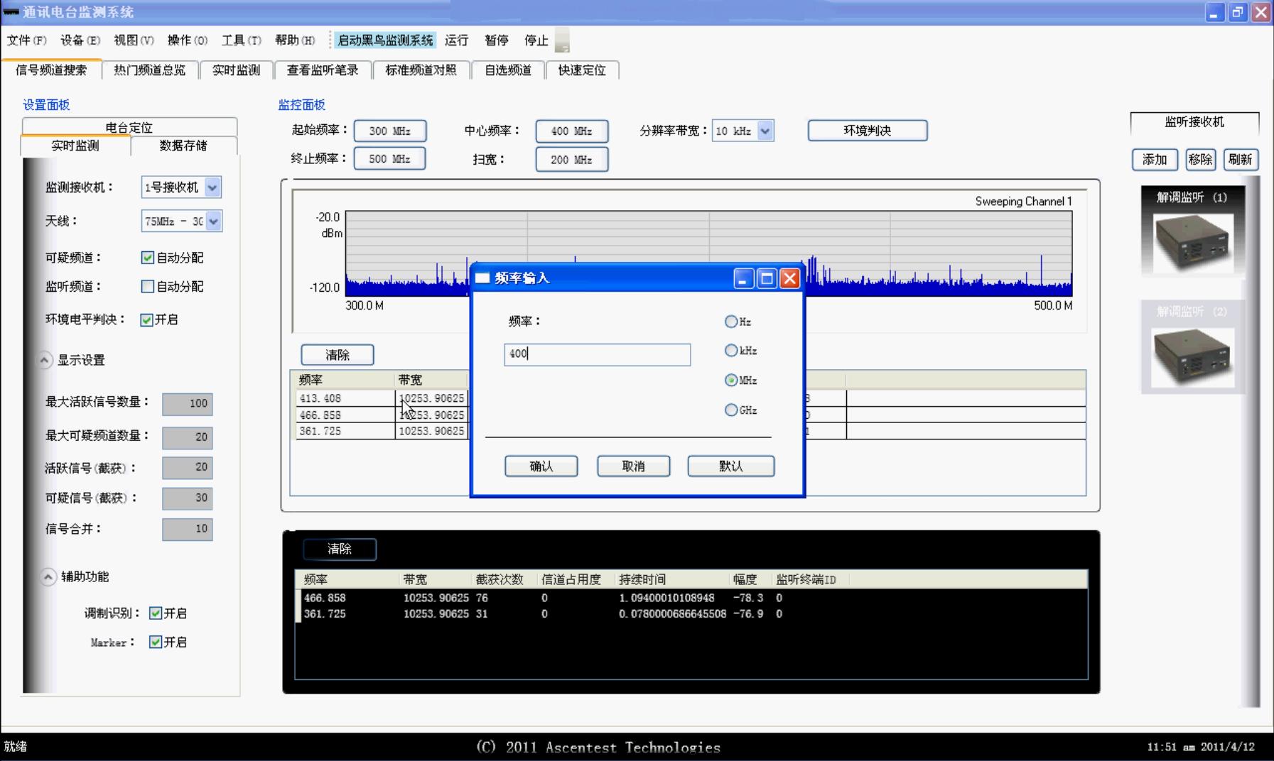Viewport: 1274px width, 761px height.
Task: Open the 分辨率带宽 10 kHz dropdown
Action: (765, 131)
